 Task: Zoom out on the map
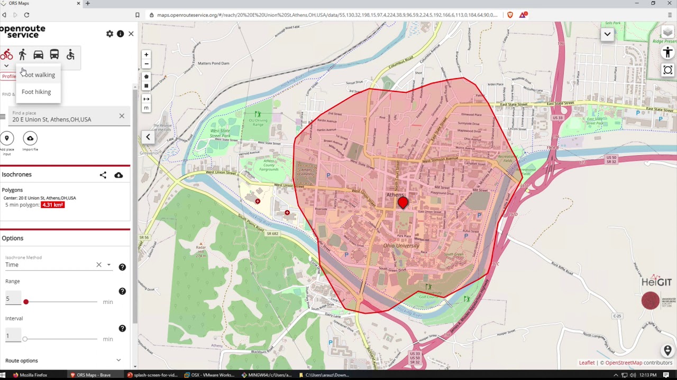pos(147,64)
